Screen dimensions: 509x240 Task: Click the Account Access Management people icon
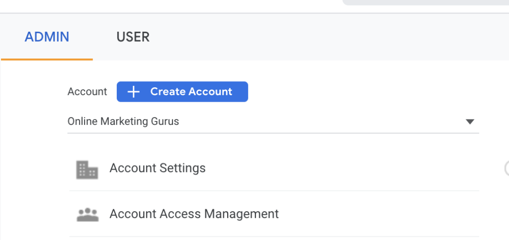[87, 215]
